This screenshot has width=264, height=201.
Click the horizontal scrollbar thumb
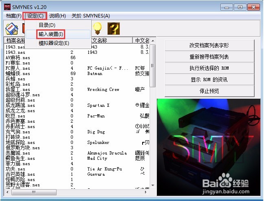[x=34, y=192]
